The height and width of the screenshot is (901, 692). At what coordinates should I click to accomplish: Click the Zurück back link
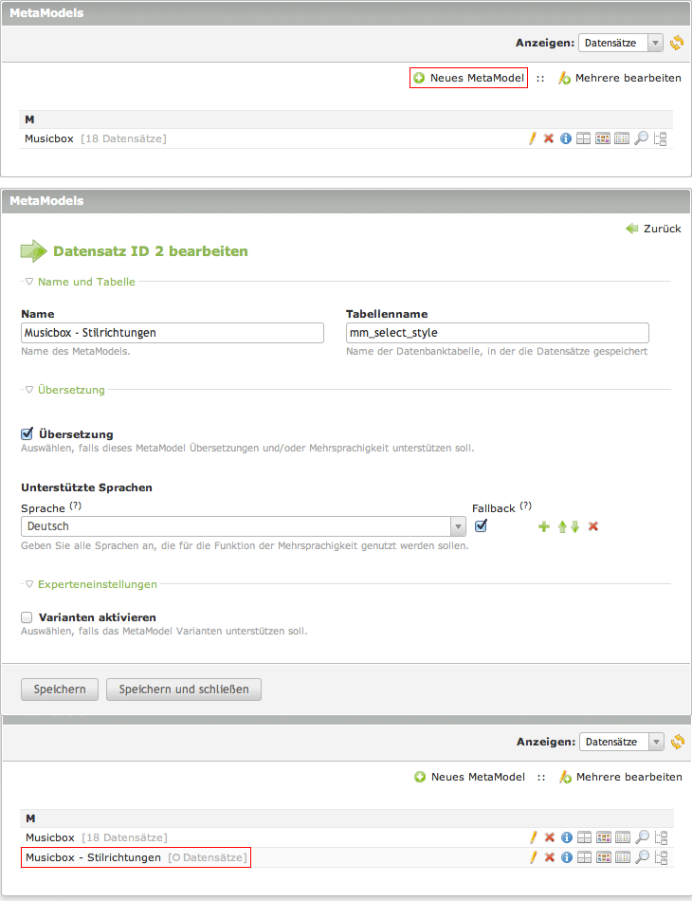coord(653,229)
